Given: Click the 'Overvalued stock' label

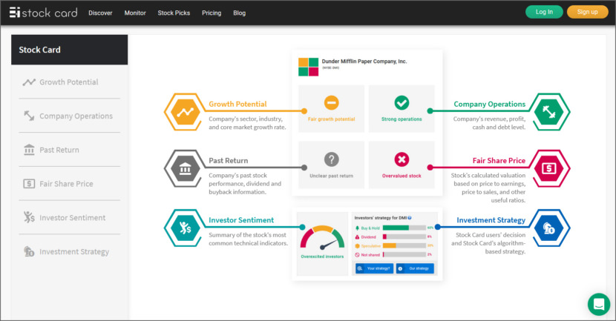Looking at the screenshot, I should [402, 176].
